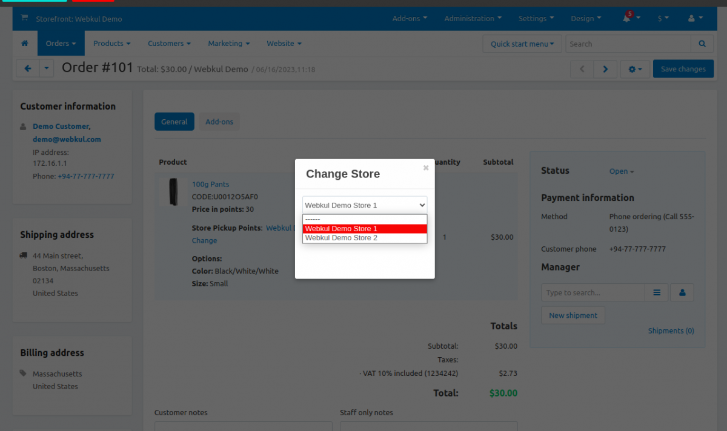Go to the home icon

click(x=25, y=44)
